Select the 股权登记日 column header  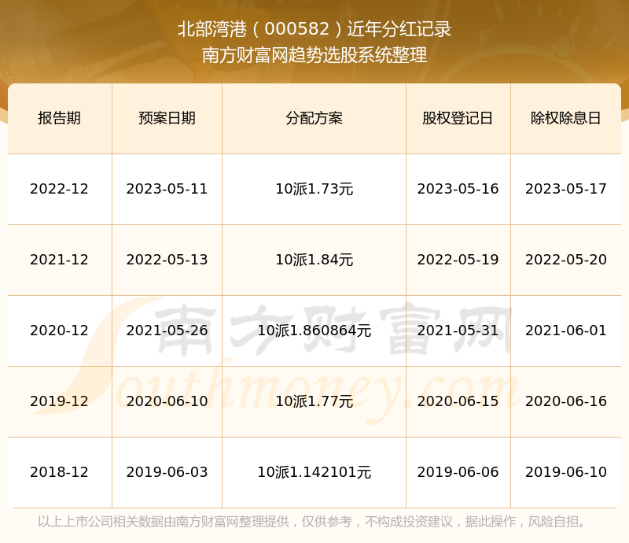click(x=458, y=118)
